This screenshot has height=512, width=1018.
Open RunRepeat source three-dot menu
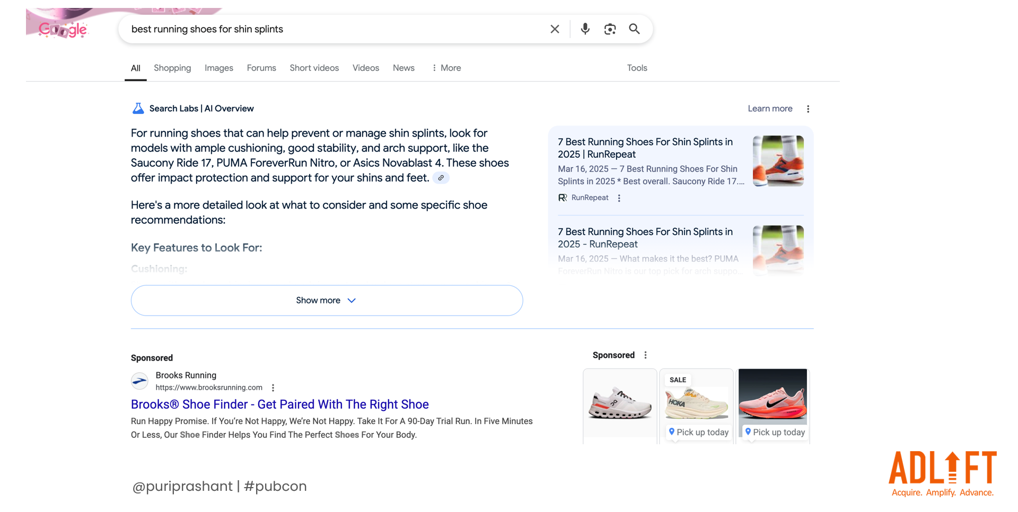(619, 198)
